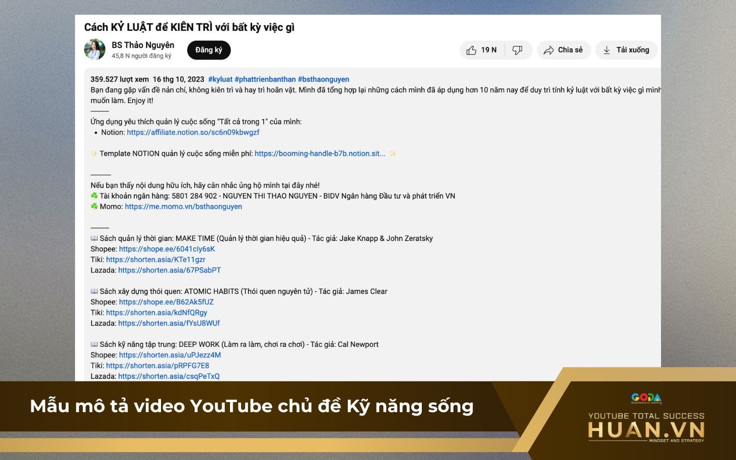Click the DEEP WORK book title line
This screenshot has height=460, width=736.
(235, 345)
